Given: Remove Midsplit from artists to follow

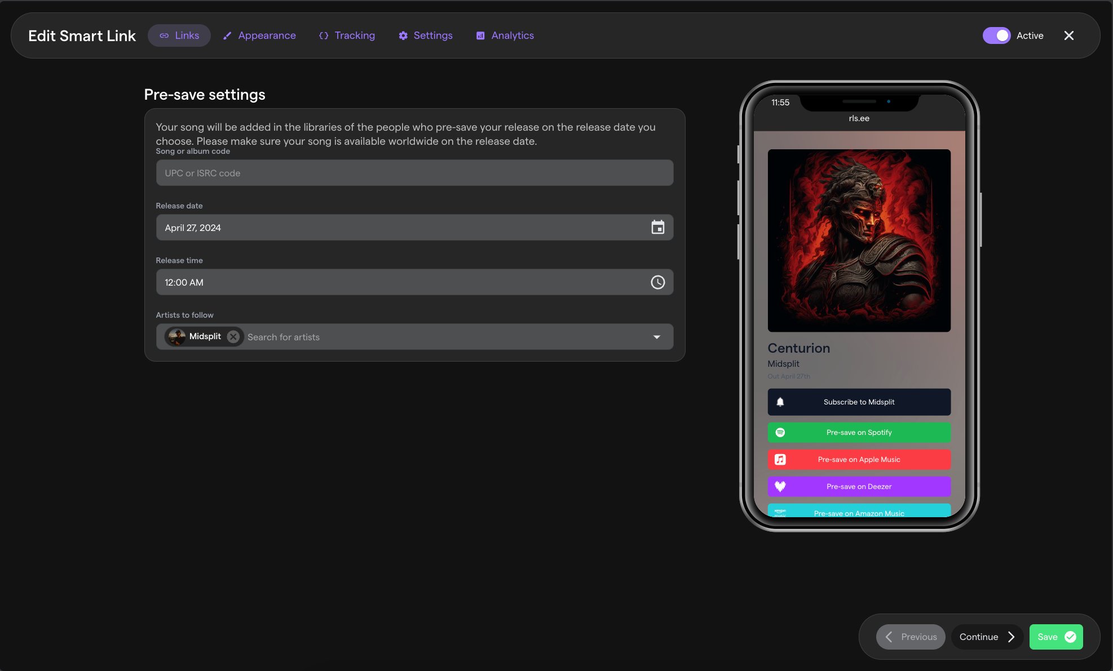Looking at the screenshot, I should click(x=233, y=336).
